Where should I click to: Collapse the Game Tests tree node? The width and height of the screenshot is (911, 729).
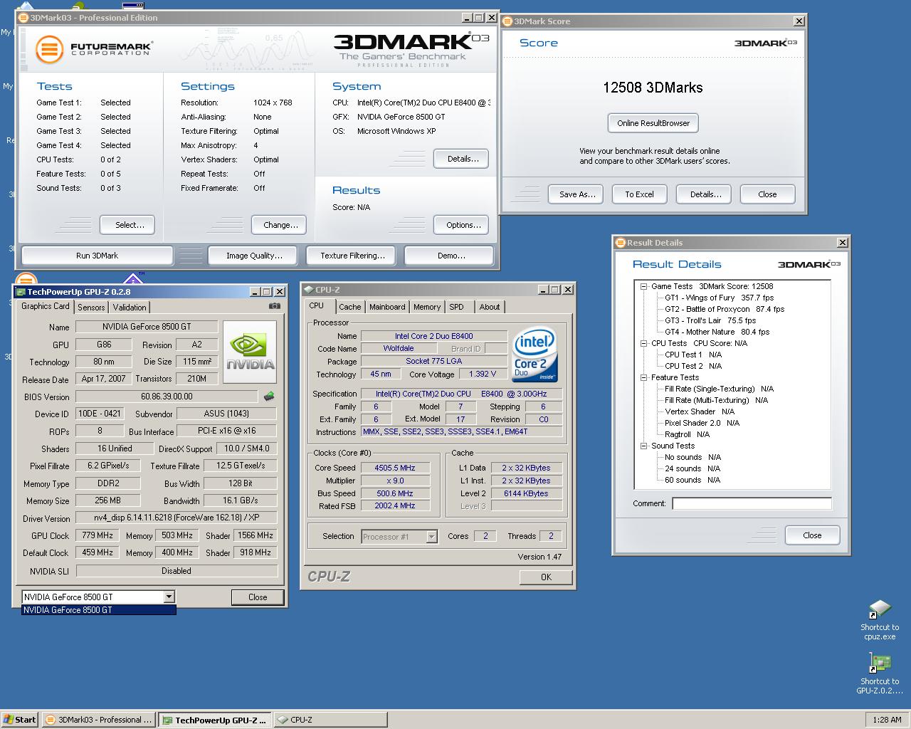643,286
